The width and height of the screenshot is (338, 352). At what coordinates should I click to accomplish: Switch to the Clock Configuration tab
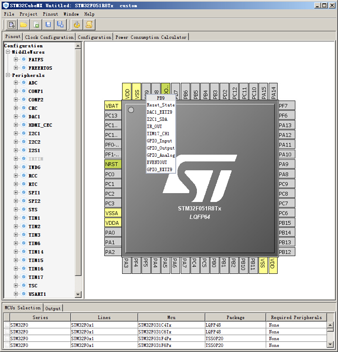pos(49,37)
